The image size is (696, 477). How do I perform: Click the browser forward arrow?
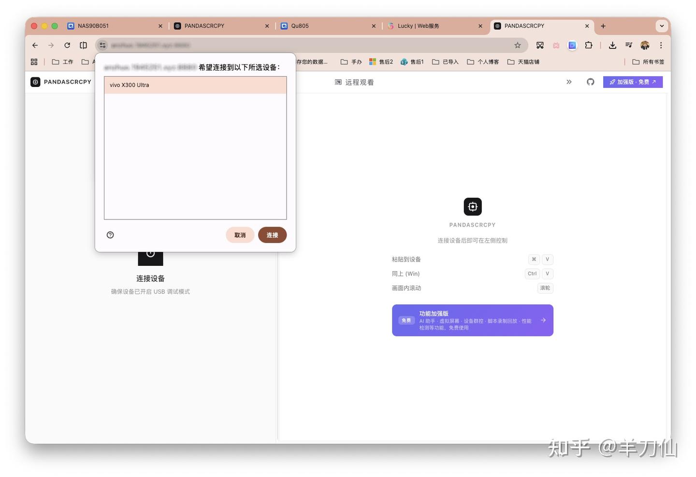51,45
